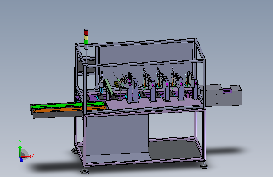Select the dark control panel screen on the frame
Screen dimensions: 273x177
click(x=87, y=66)
